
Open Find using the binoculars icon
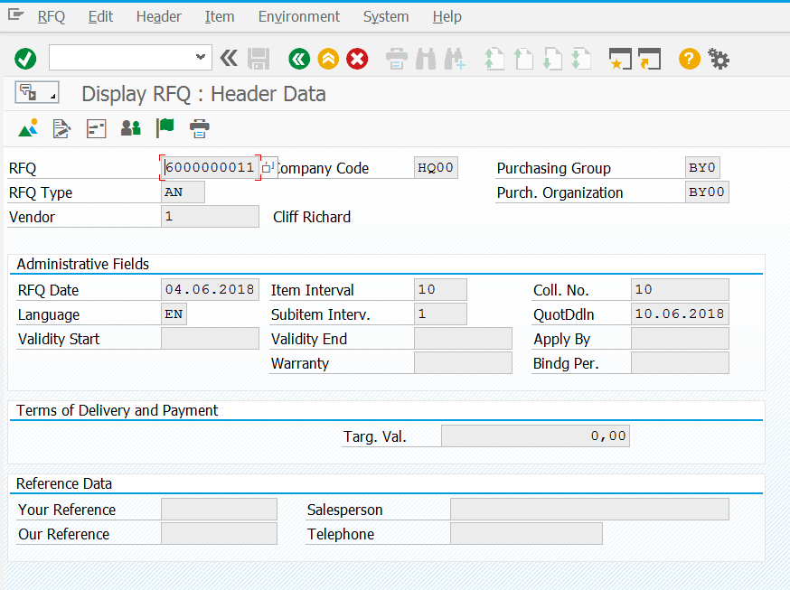[x=426, y=59]
